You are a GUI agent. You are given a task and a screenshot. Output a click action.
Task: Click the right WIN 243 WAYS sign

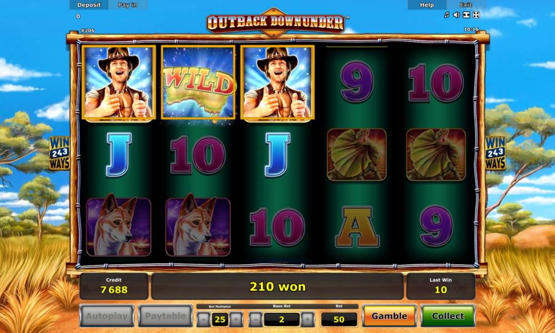click(496, 153)
